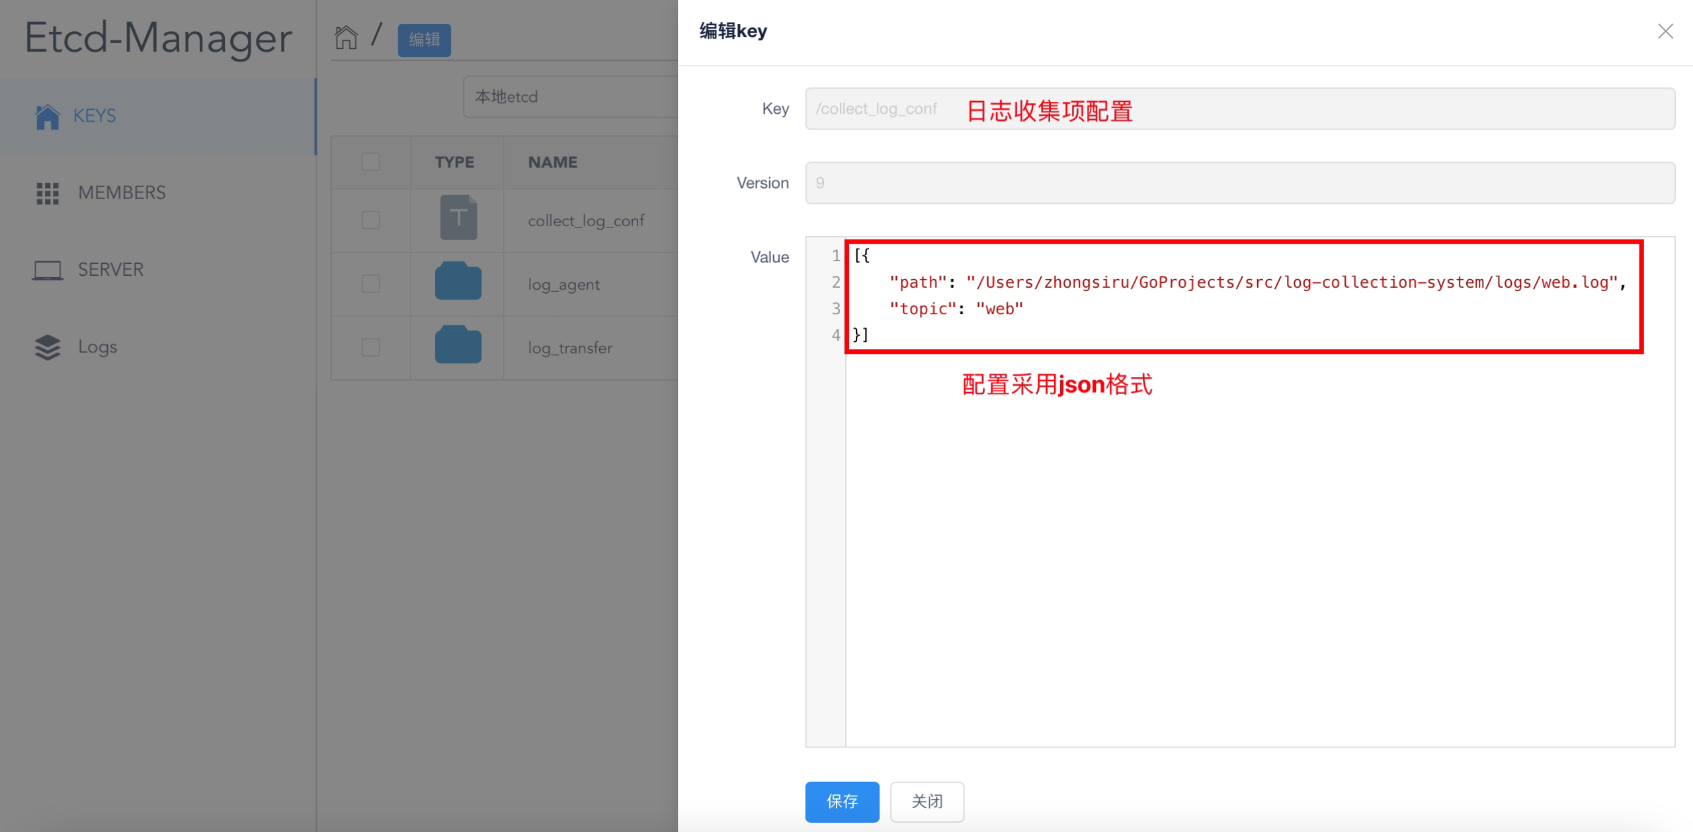Click the MEMBERS grid icon
Image resolution: width=1693 pixels, height=832 pixels.
(47, 193)
